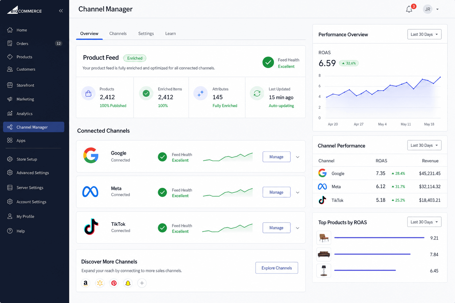
Task: Click the Server Settings icon
Action: click(x=10, y=188)
